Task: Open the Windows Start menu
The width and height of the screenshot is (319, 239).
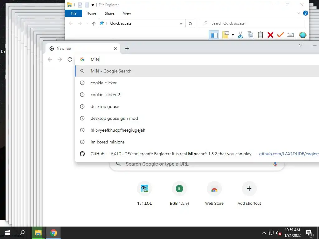Action: pyautogui.click(x=7, y=233)
